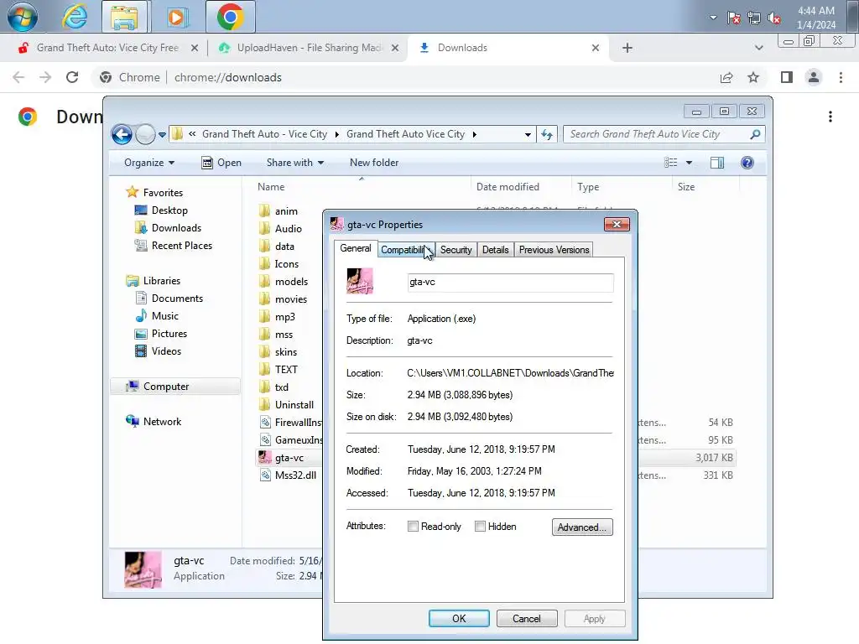
Task: Switch to UploadHaven tab
Action: (x=310, y=48)
